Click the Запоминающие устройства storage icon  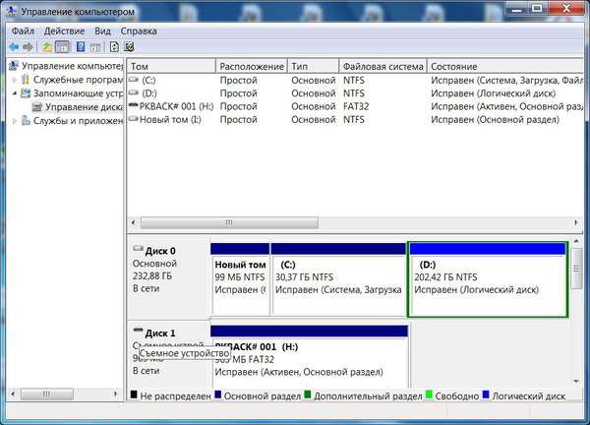coord(26,93)
